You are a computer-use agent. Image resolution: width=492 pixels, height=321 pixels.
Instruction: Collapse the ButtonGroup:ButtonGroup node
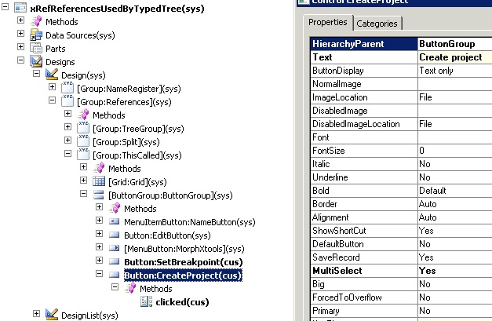point(83,193)
